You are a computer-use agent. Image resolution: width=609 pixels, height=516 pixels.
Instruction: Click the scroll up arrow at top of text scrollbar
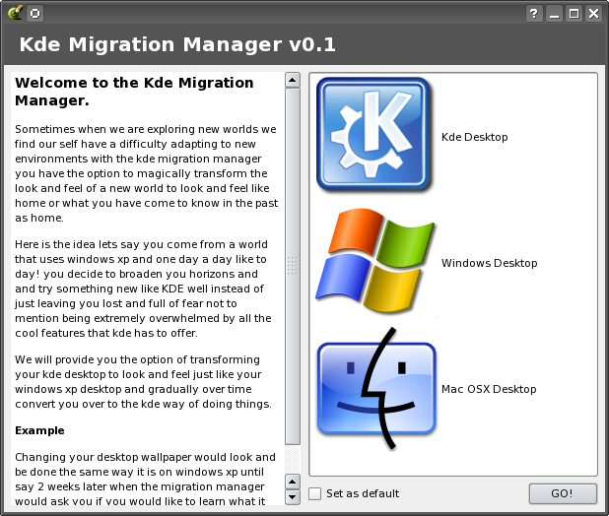(293, 81)
